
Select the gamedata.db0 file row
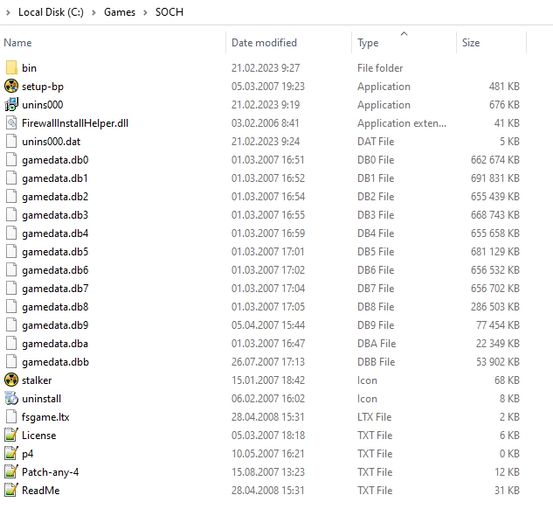pyautogui.click(x=55, y=159)
